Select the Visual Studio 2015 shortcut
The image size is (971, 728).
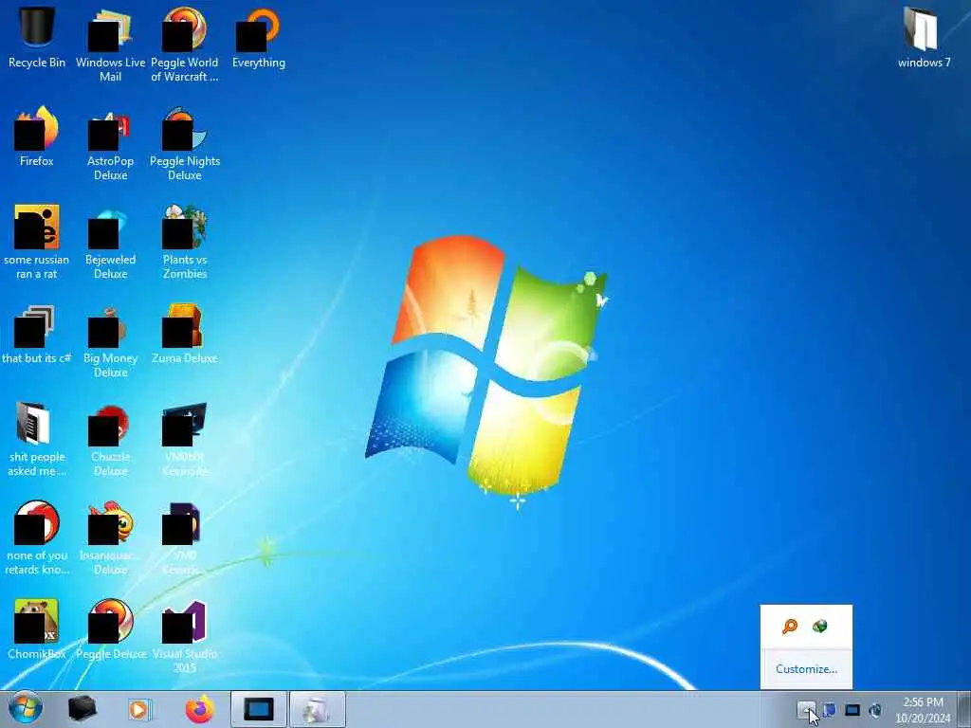[x=185, y=636]
